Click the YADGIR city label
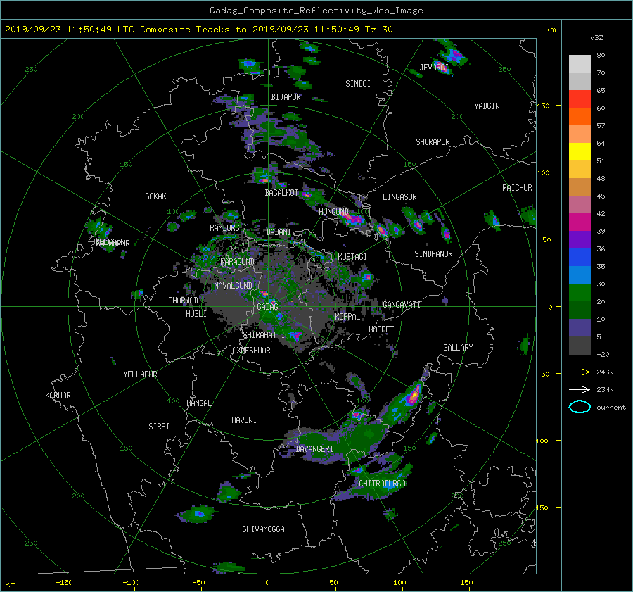The width and height of the screenshot is (633, 592). [487, 106]
